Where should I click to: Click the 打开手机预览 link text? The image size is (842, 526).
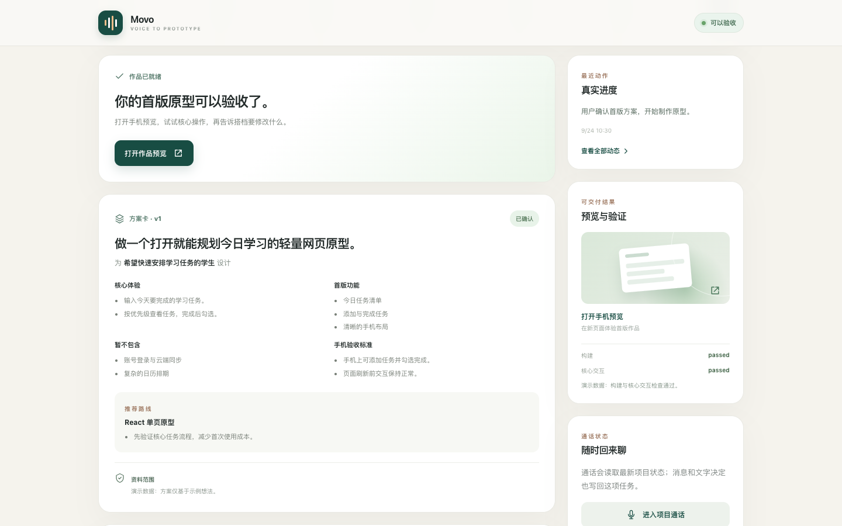click(602, 316)
